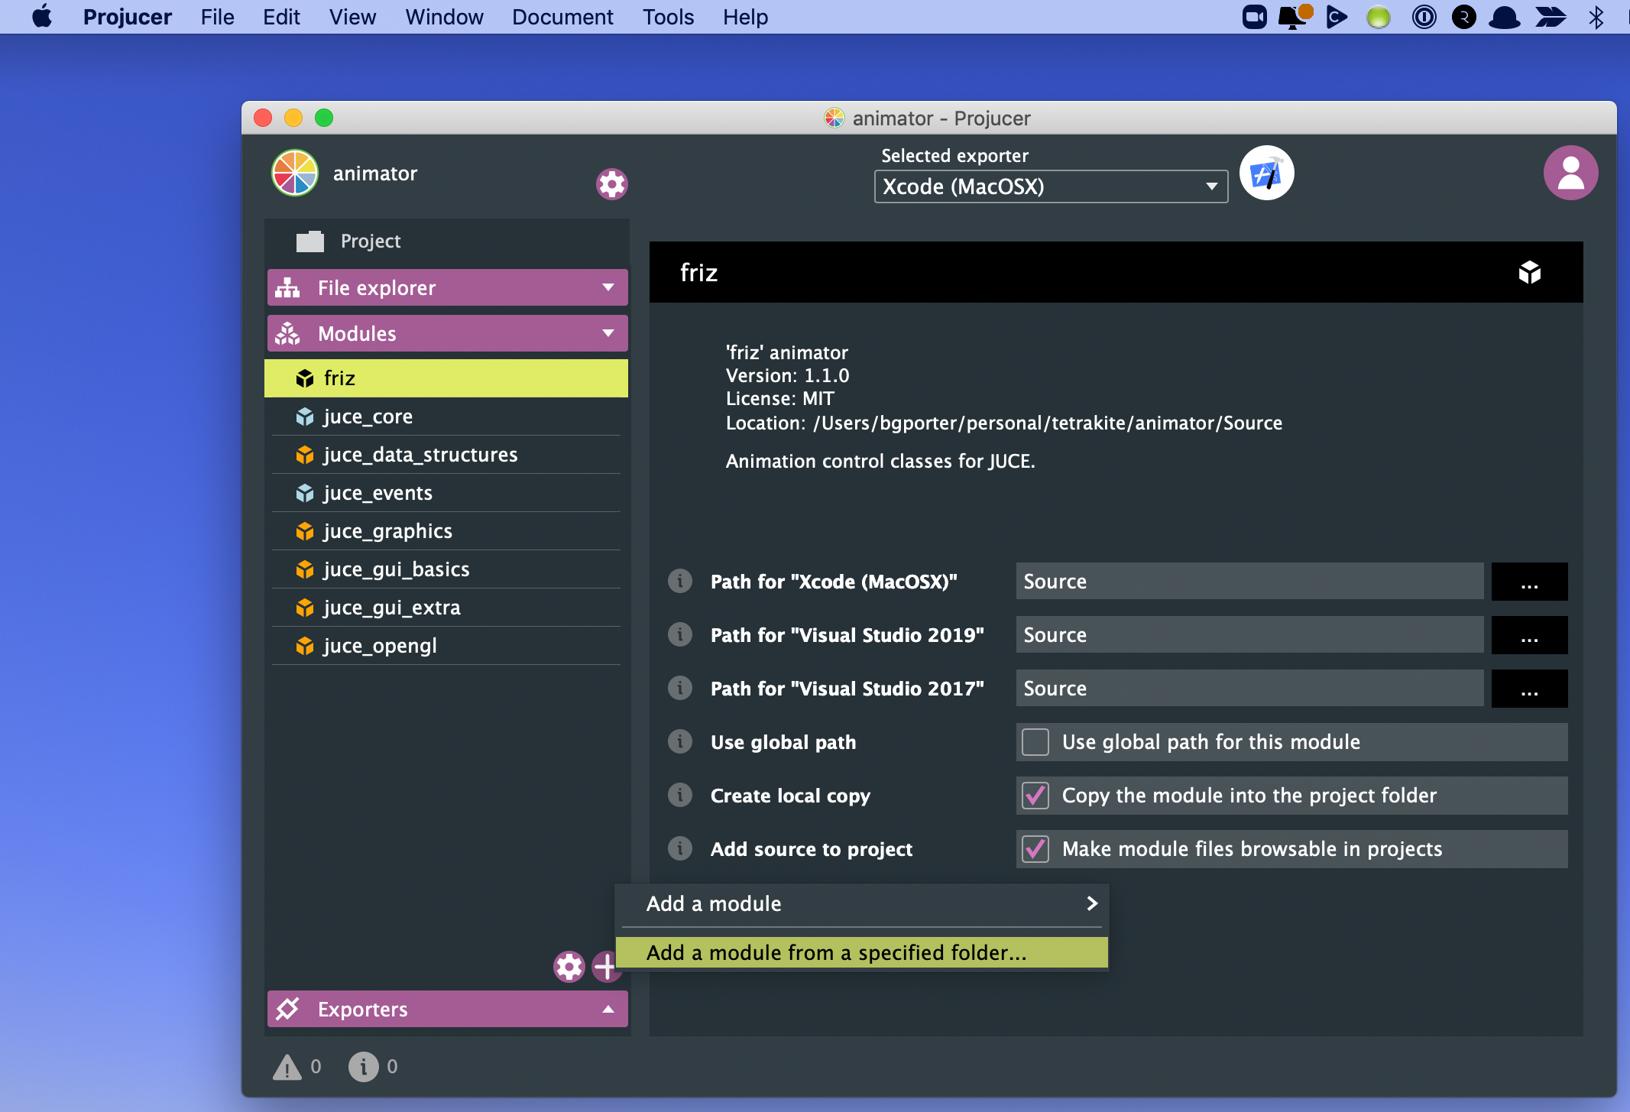Click the Path for Xcode (MacOSX) Source field
The height and width of the screenshot is (1112, 1630).
pos(1249,582)
